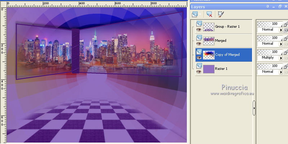The image size is (288, 144).
Task: Adjust opacity slider of Group - Raster 1
Action: click(x=270, y=24)
